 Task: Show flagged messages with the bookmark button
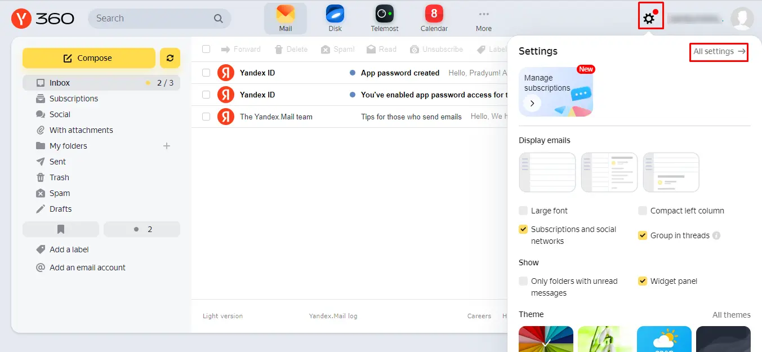click(61, 229)
